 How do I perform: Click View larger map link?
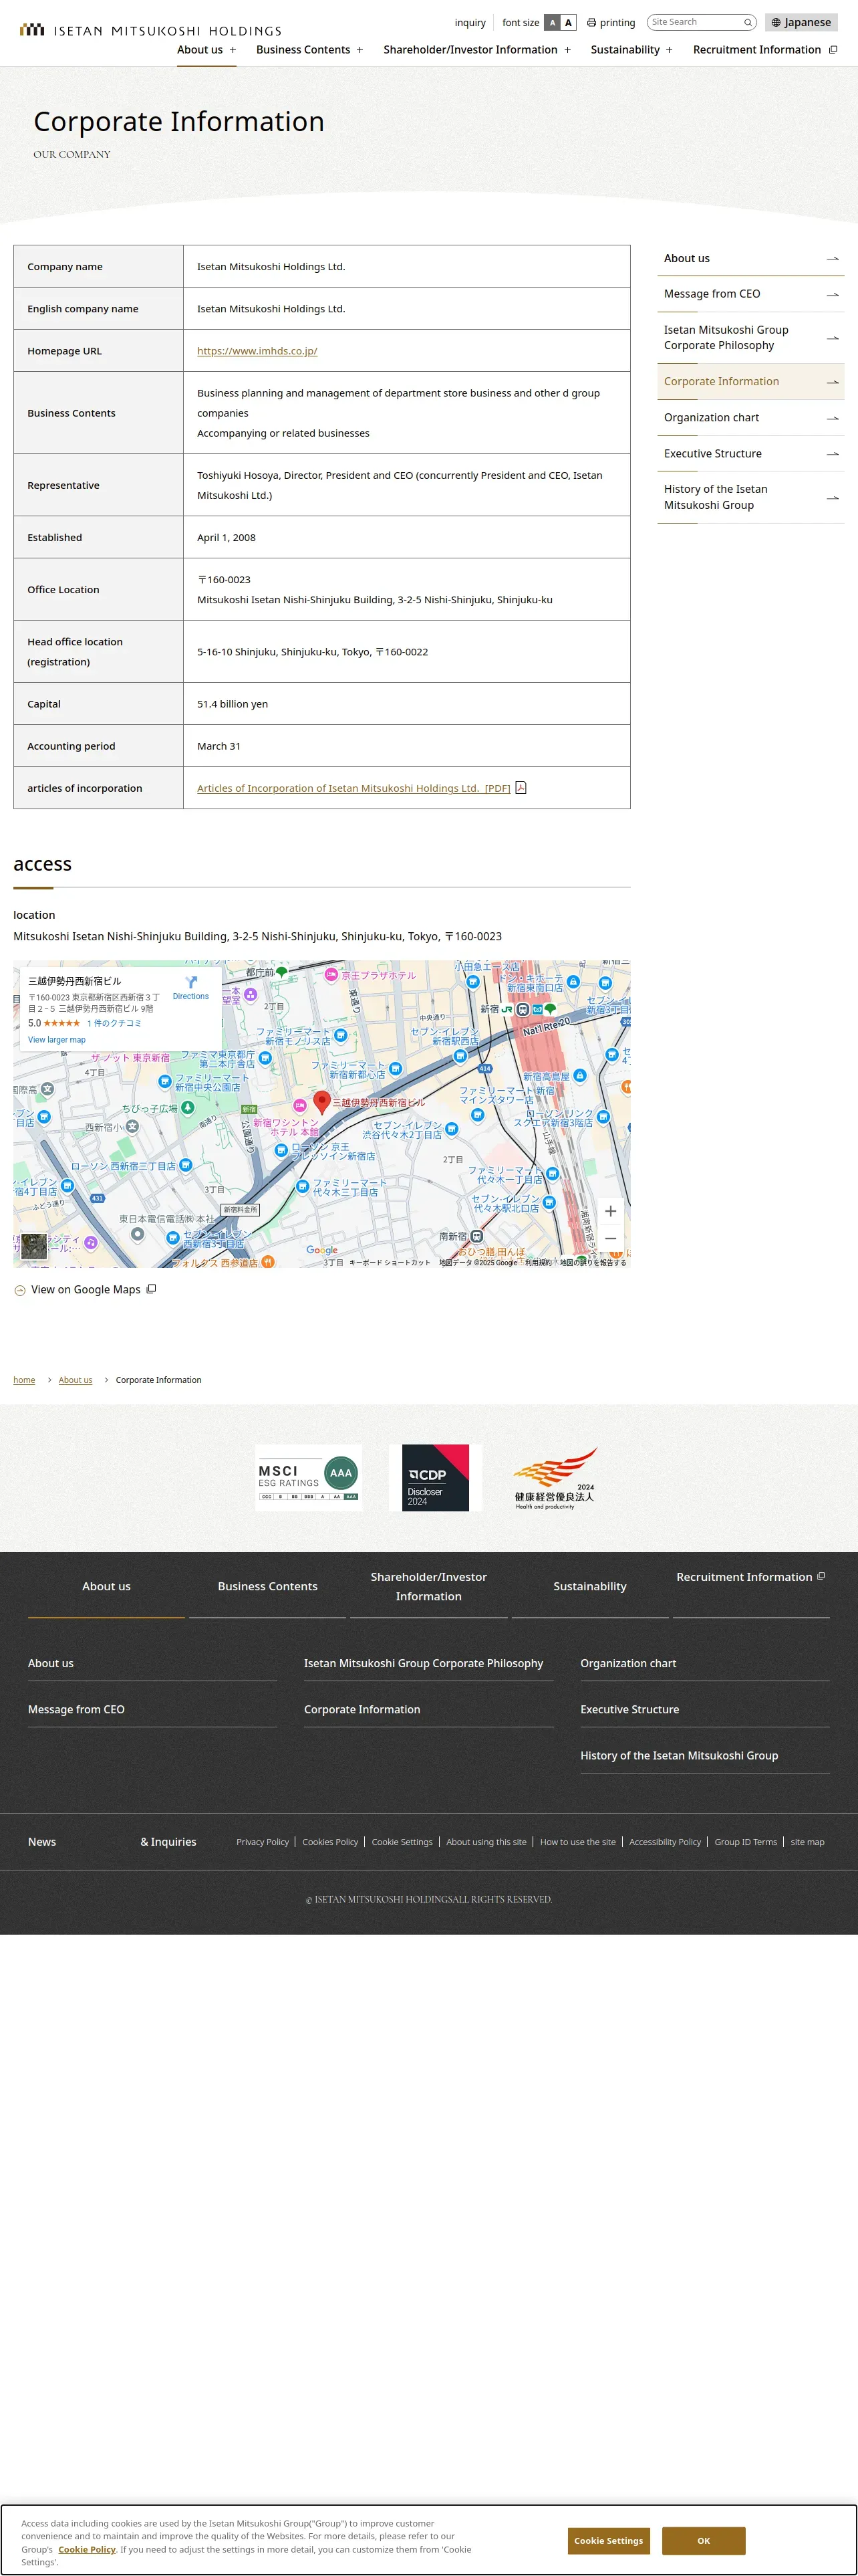coord(57,1040)
